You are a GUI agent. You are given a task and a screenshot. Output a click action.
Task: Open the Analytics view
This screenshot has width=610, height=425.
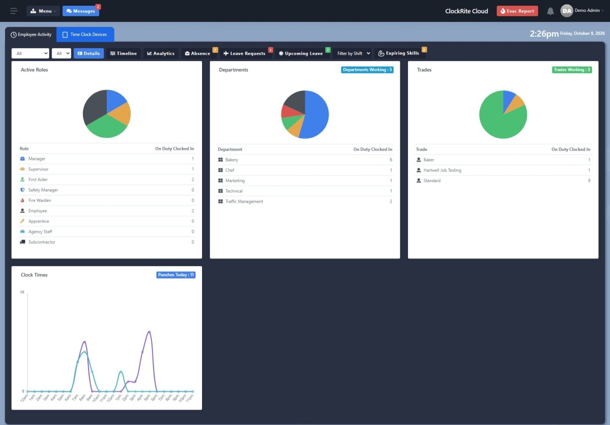click(x=161, y=54)
